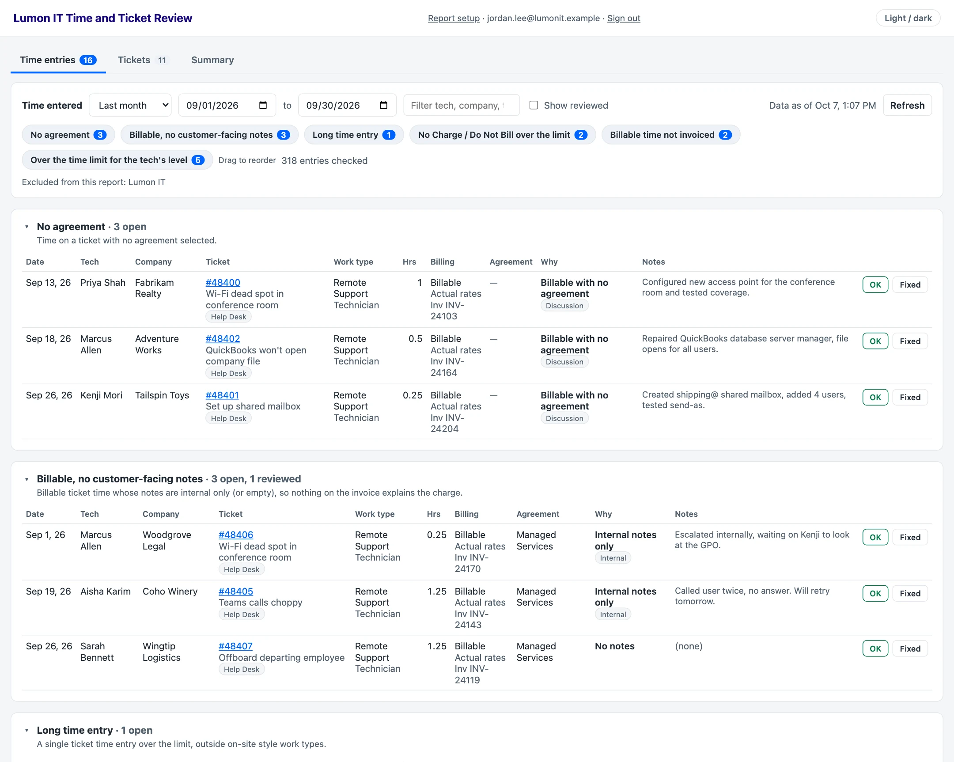Mark Fabrikam Realty entry as Fixed
The height and width of the screenshot is (762, 954).
point(910,285)
